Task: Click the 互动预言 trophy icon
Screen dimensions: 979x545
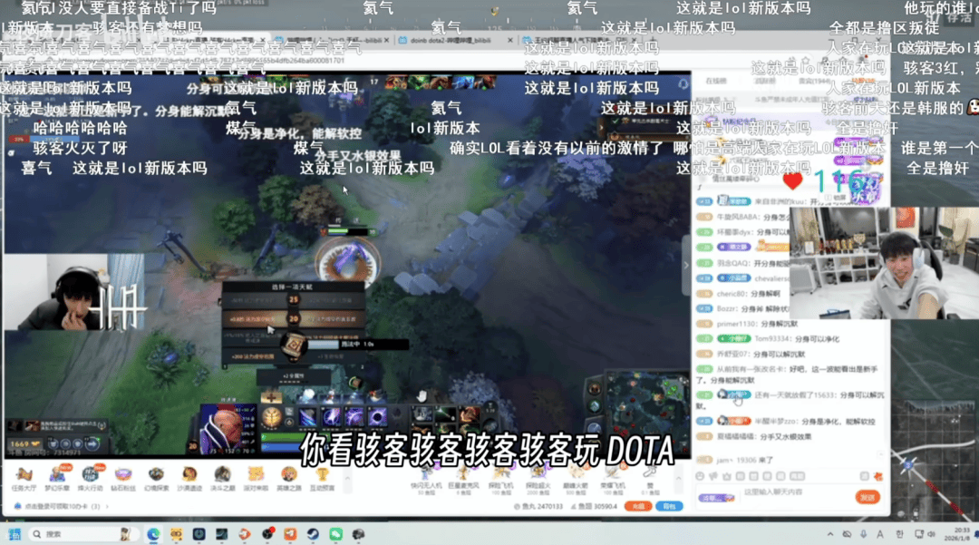Action: point(321,476)
